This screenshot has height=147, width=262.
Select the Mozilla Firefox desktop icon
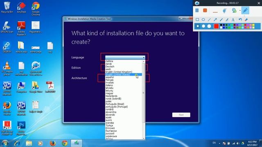[x=7, y=109]
